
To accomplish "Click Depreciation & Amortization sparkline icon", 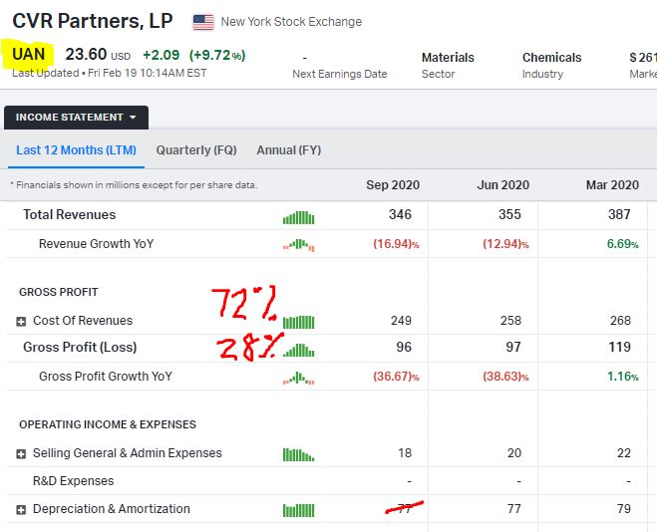I will click(x=298, y=510).
